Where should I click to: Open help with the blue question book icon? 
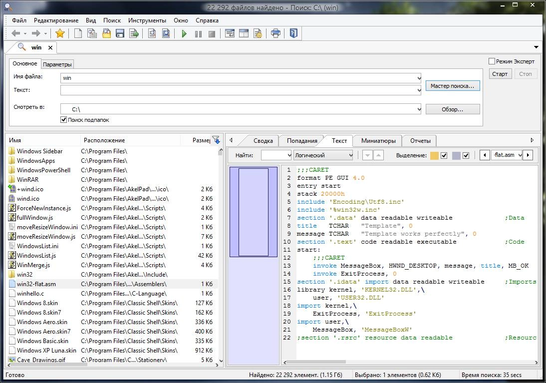click(x=293, y=33)
